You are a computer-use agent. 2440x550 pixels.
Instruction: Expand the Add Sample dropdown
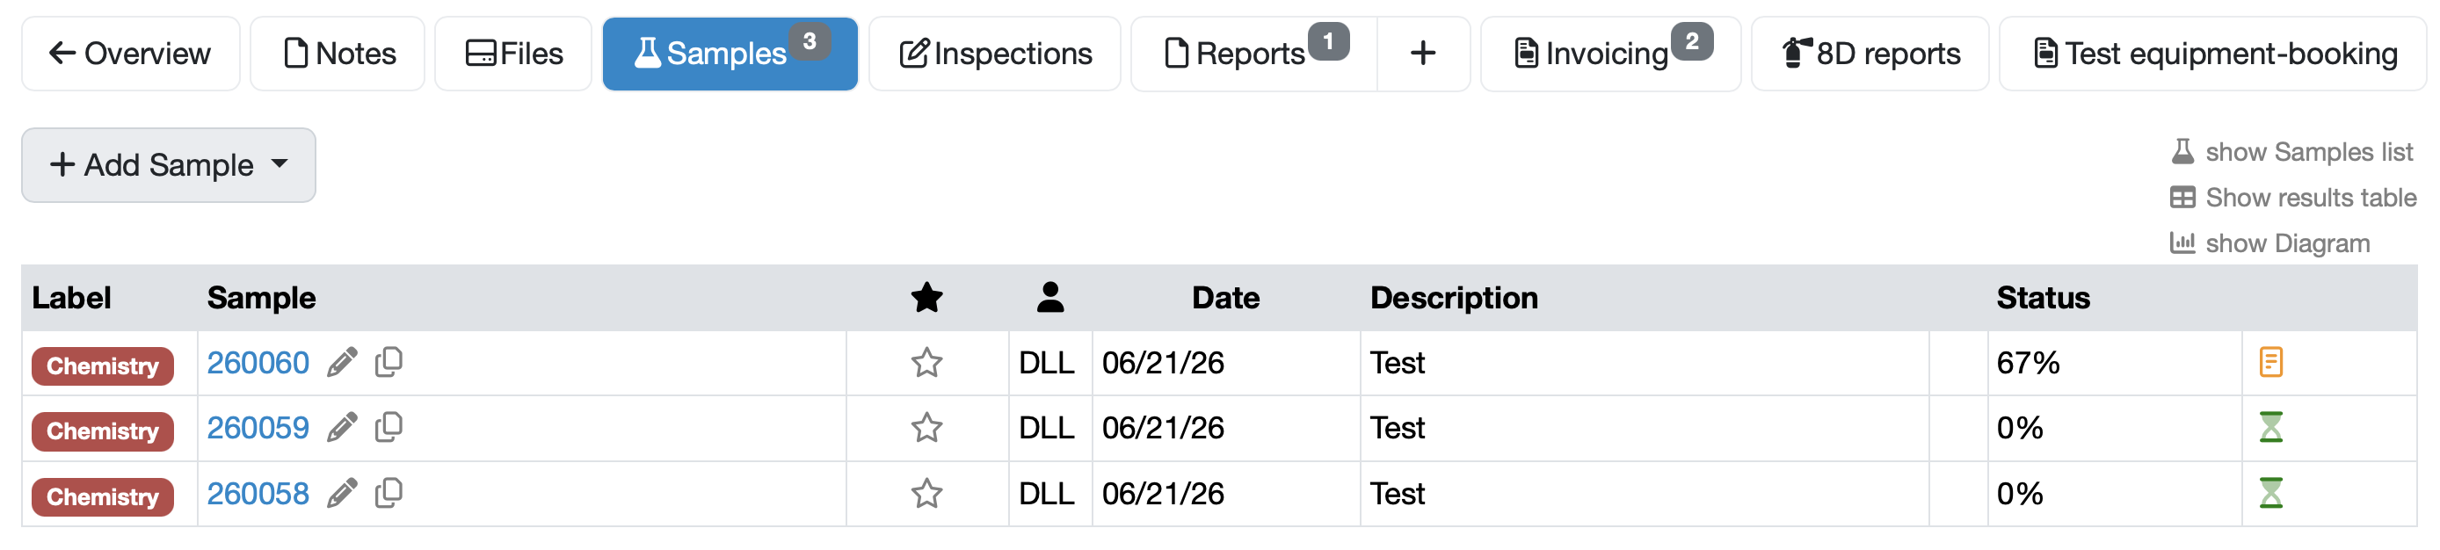[169, 164]
